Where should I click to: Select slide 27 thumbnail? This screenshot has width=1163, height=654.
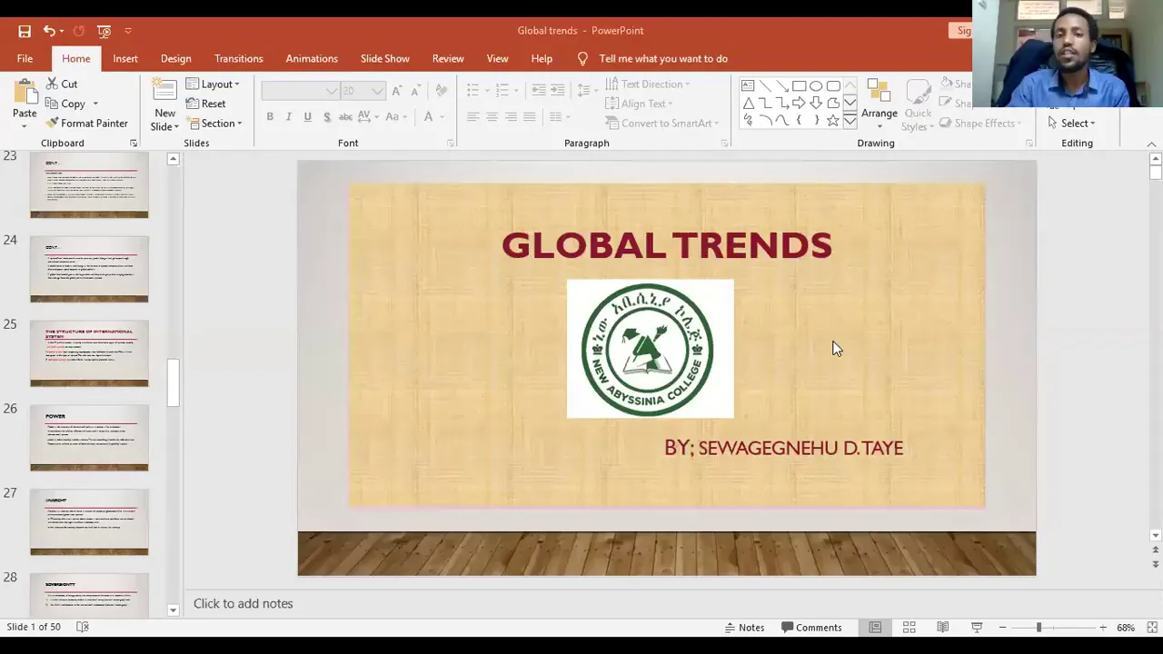(89, 522)
